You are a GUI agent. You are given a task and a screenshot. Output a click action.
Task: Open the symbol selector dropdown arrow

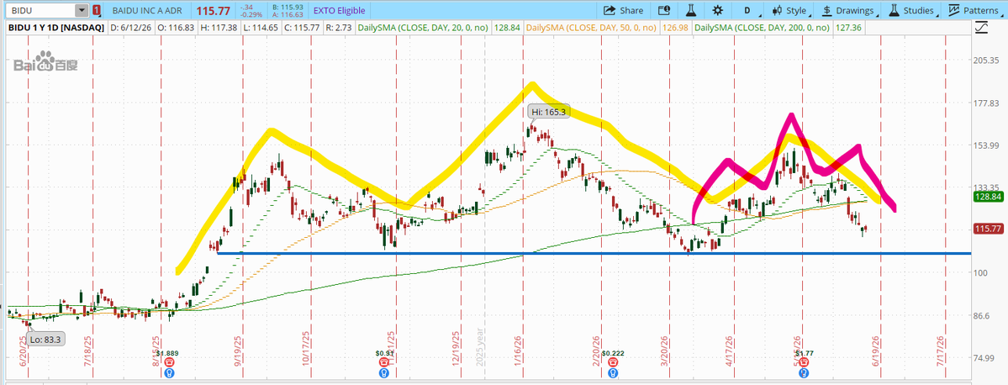[x=82, y=10]
